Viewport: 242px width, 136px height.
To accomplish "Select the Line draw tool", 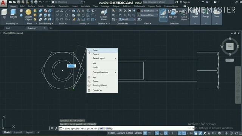I will (x=62, y=15).
